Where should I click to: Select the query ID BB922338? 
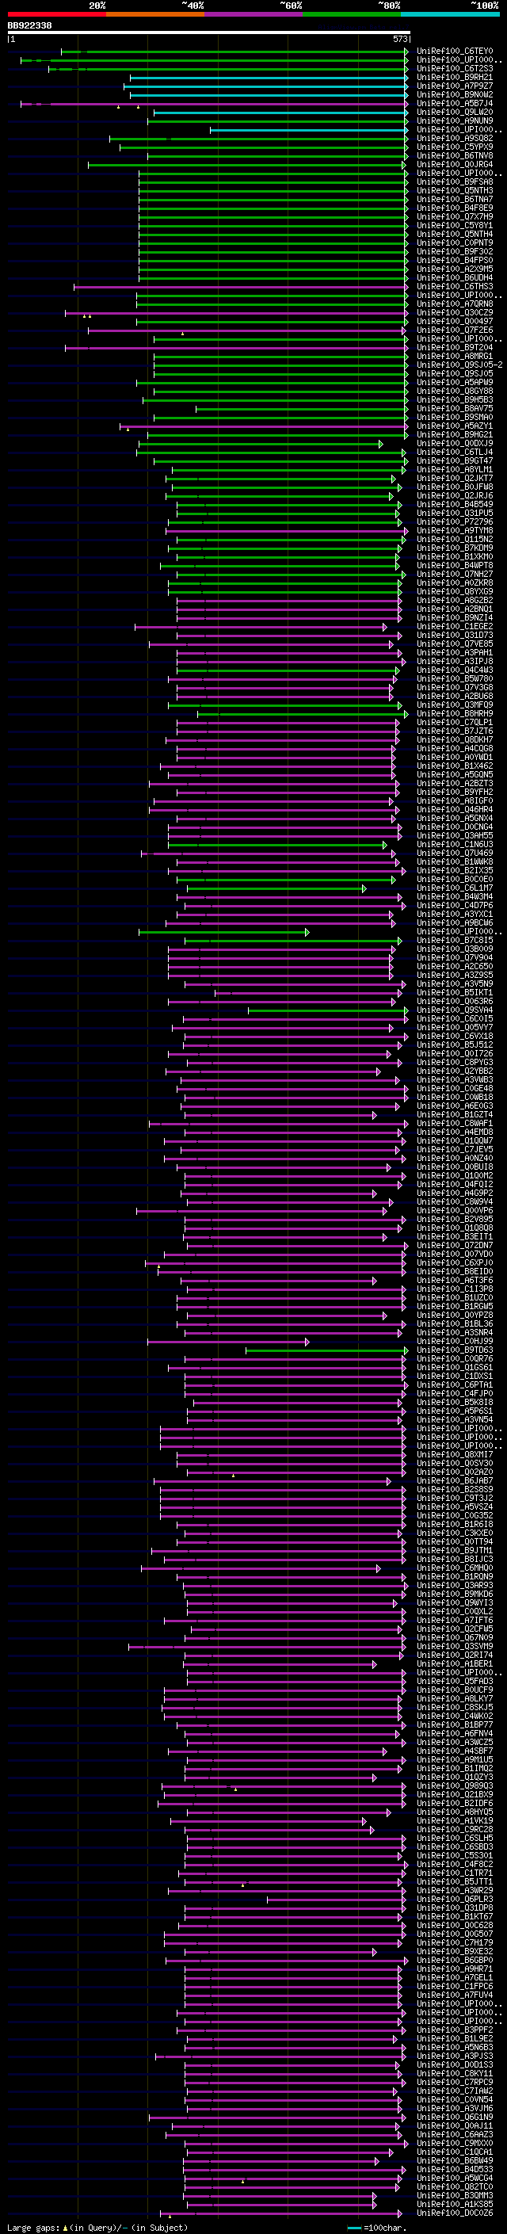[x=29, y=26]
